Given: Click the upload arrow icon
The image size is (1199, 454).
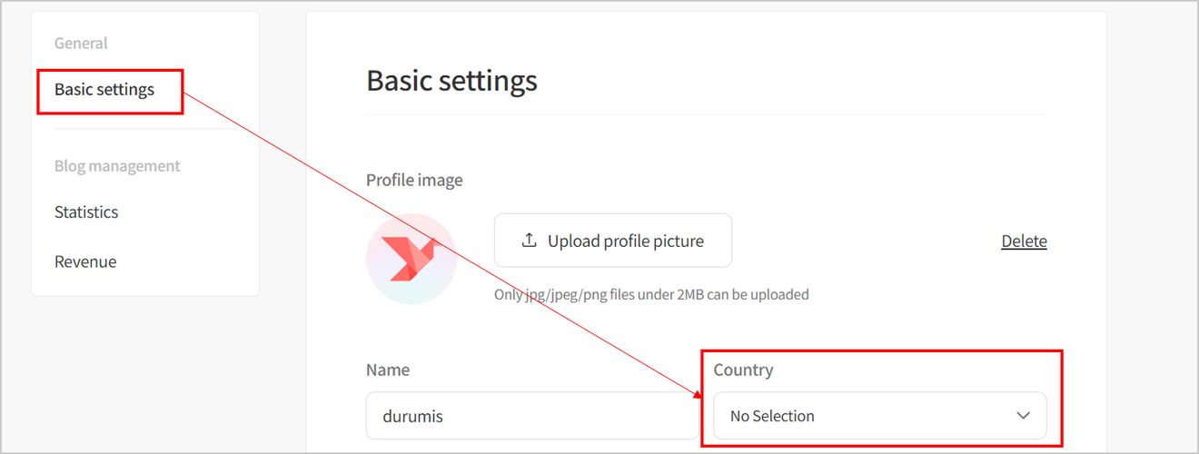Looking at the screenshot, I should click(529, 241).
